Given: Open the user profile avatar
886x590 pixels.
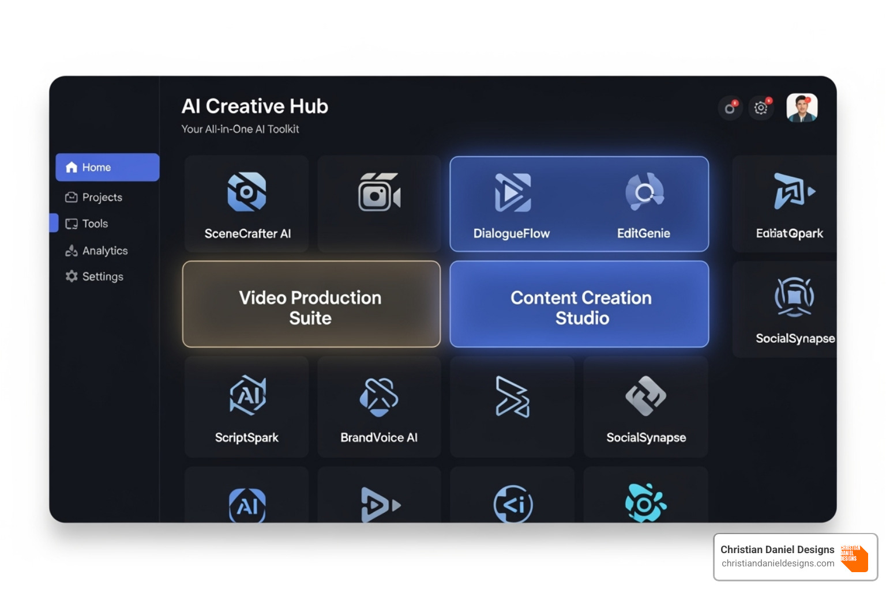Looking at the screenshot, I should pos(802,108).
